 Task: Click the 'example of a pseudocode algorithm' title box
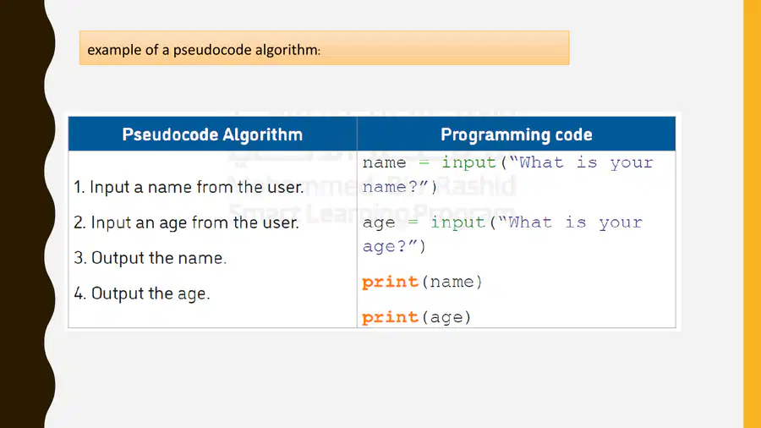[324, 48]
